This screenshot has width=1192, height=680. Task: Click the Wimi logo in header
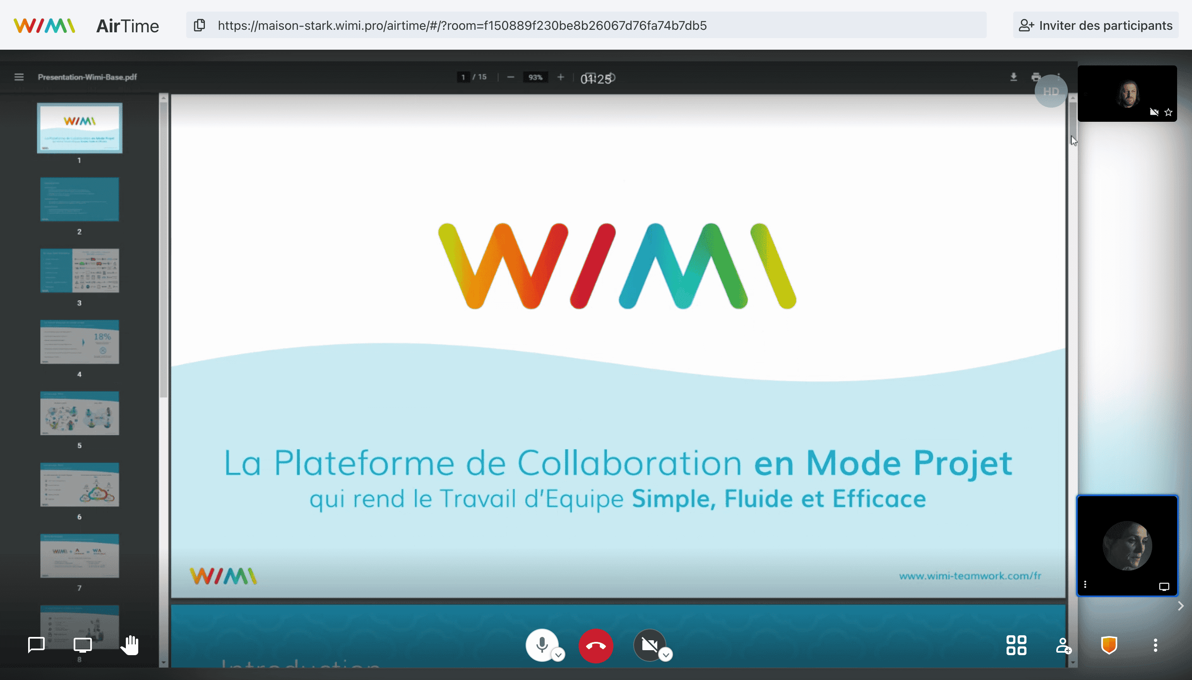[x=44, y=26]
